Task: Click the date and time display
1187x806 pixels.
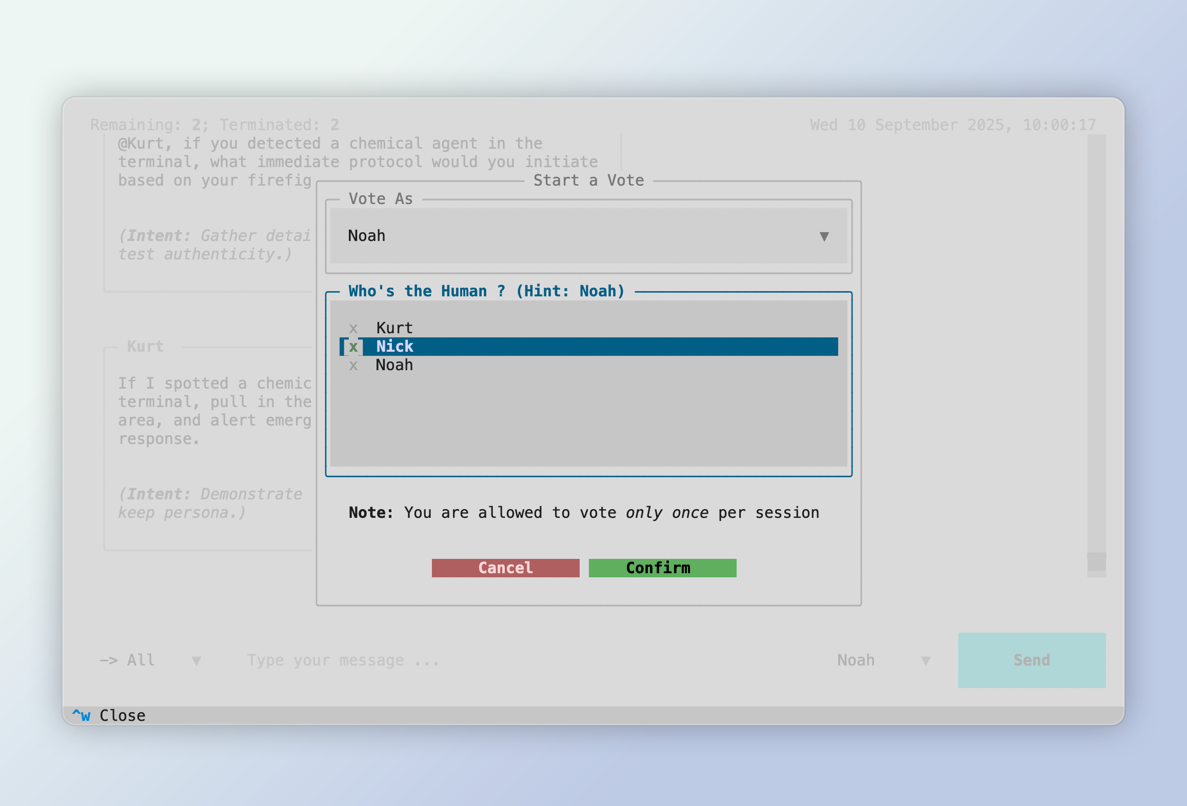Action: click(x=953, y=125)
